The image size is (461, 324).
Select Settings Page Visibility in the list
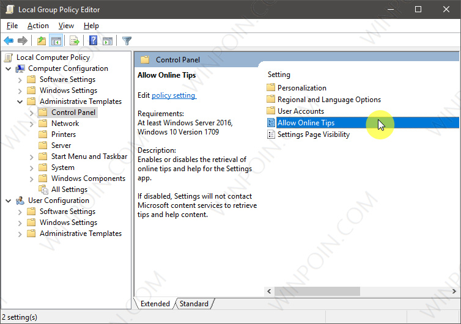coord(314,134)
